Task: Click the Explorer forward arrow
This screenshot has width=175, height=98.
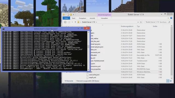Action: pyautogui.click(x=69, y=22)
